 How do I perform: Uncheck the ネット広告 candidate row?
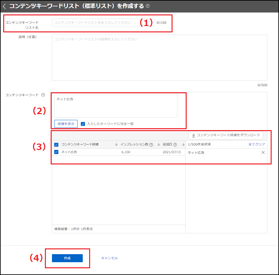pyautogui.click(x=56, y=152)
